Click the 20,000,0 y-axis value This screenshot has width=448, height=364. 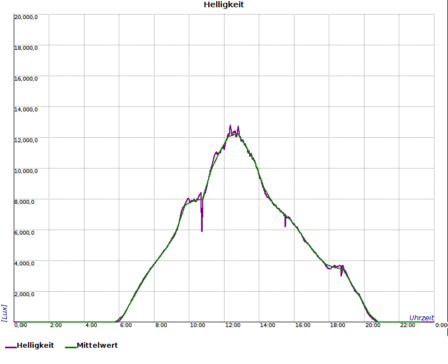coord(26,17)
